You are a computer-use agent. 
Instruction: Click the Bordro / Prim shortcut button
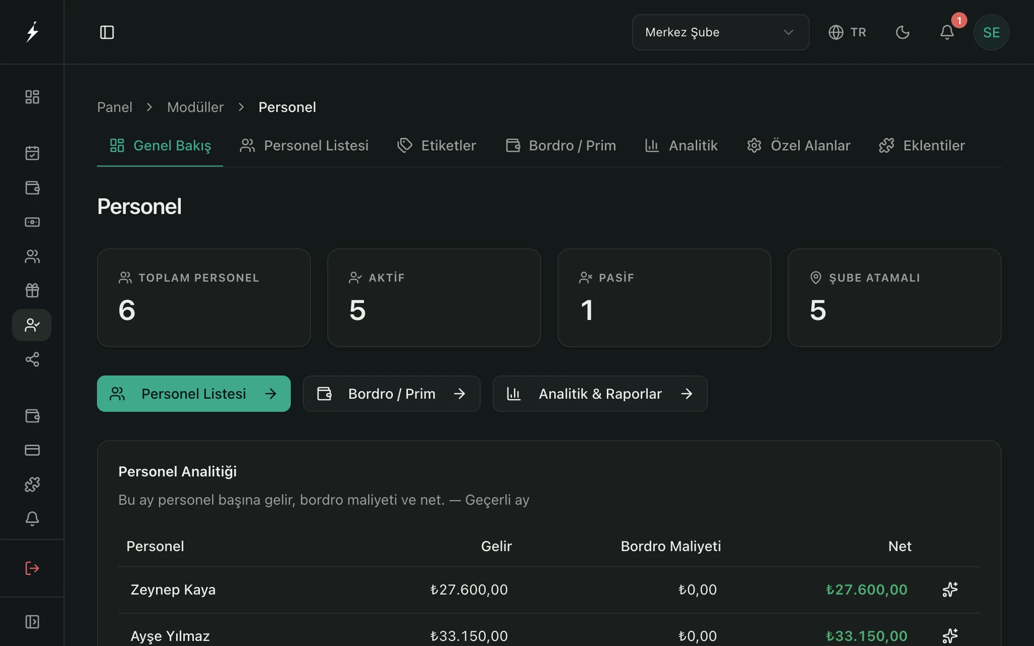[x=391, y=394]
